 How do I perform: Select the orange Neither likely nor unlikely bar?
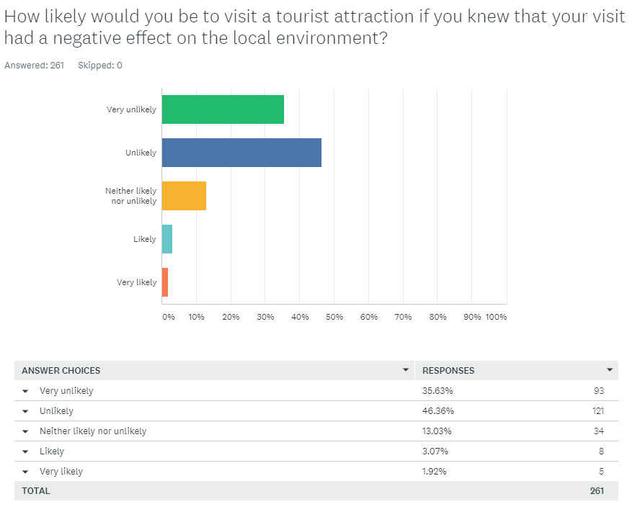tap(184, 196)
